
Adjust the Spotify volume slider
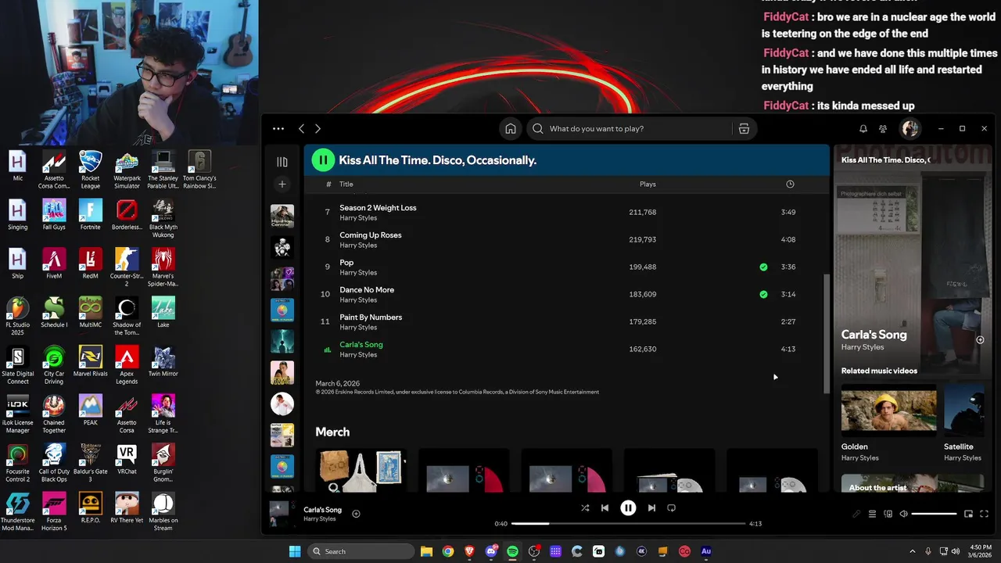point(934,514)
